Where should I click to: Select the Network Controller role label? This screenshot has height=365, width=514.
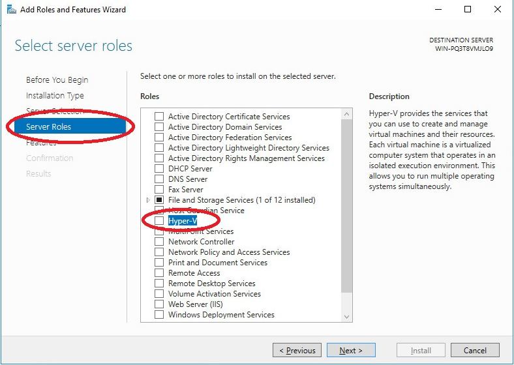click(x=201, y=242)
